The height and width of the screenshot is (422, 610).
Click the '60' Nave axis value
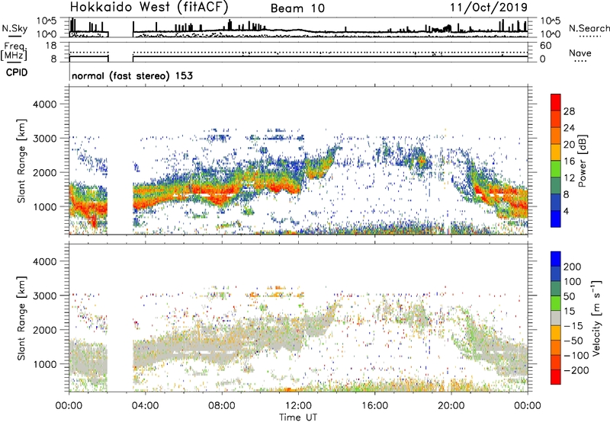(x=545, y=46)
